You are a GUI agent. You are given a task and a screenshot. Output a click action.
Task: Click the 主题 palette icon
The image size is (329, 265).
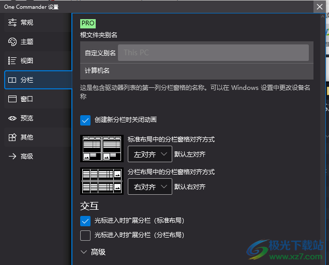(12, 42)
